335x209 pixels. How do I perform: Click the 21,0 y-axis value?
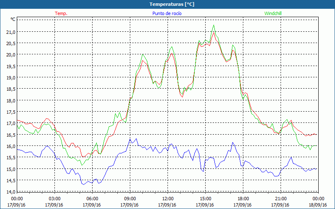click(x=11, y=32)
